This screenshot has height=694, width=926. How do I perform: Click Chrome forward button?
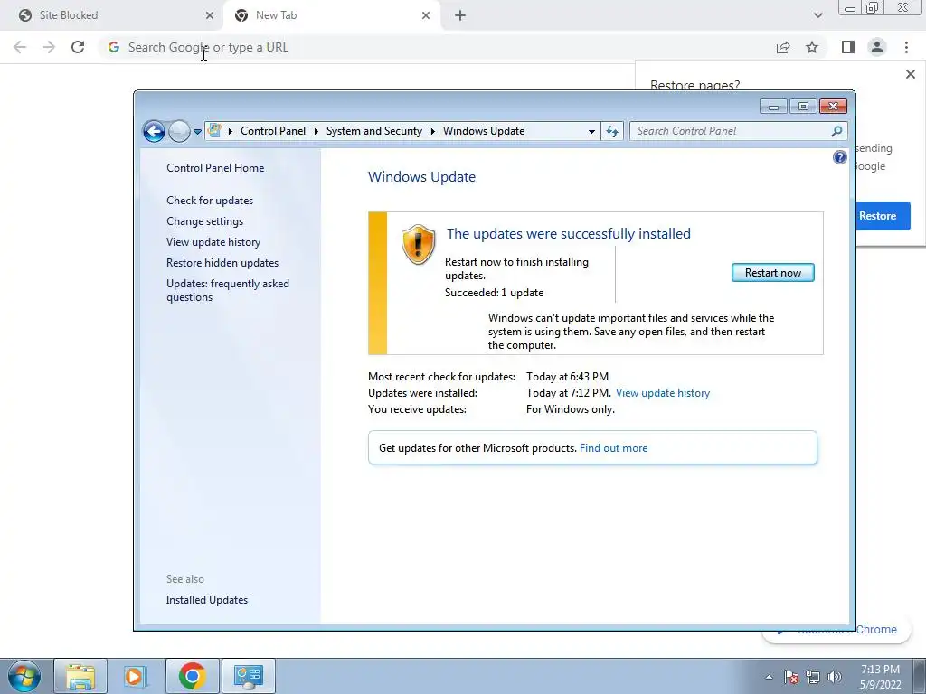(49, 47)
